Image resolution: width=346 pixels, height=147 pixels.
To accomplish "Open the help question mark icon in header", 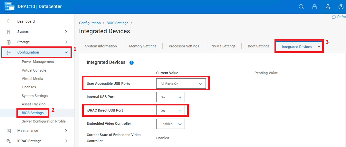I will pos(341,7).
